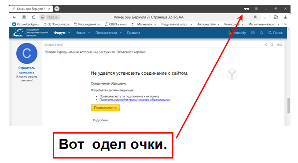Click the Yandex home button beside the back arrow
298x163 pixels.
24,17
